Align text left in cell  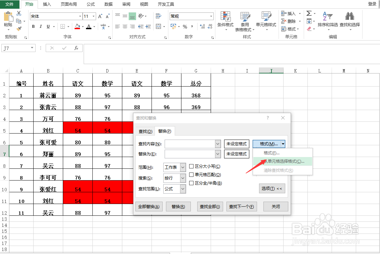118,27
